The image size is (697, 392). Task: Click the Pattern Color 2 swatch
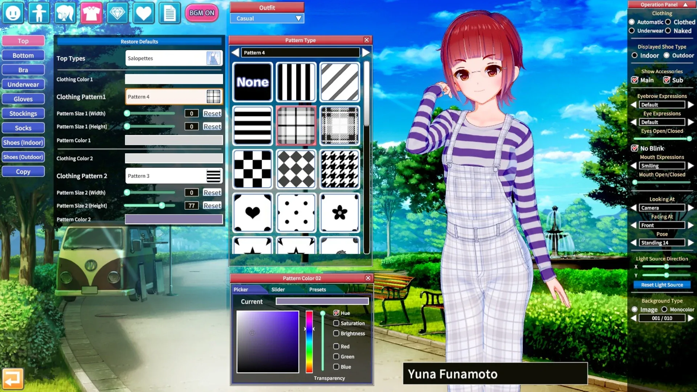[174, 219]
